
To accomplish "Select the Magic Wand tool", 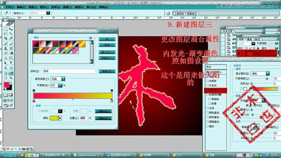I will [x=11, y=34].
